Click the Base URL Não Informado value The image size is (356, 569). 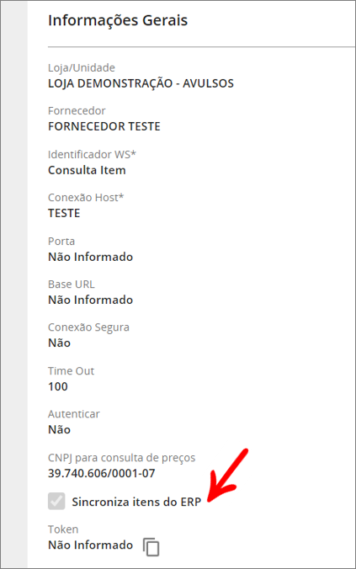tap(90, 300)
